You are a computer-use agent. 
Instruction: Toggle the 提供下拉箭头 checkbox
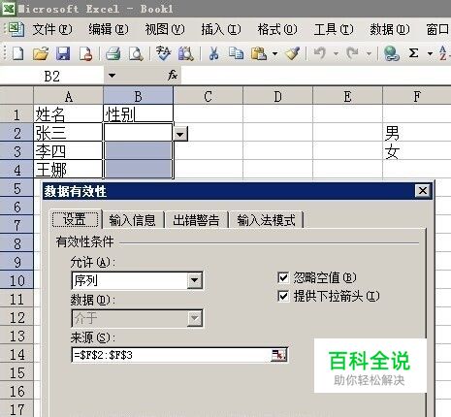(x=283, y=296)
